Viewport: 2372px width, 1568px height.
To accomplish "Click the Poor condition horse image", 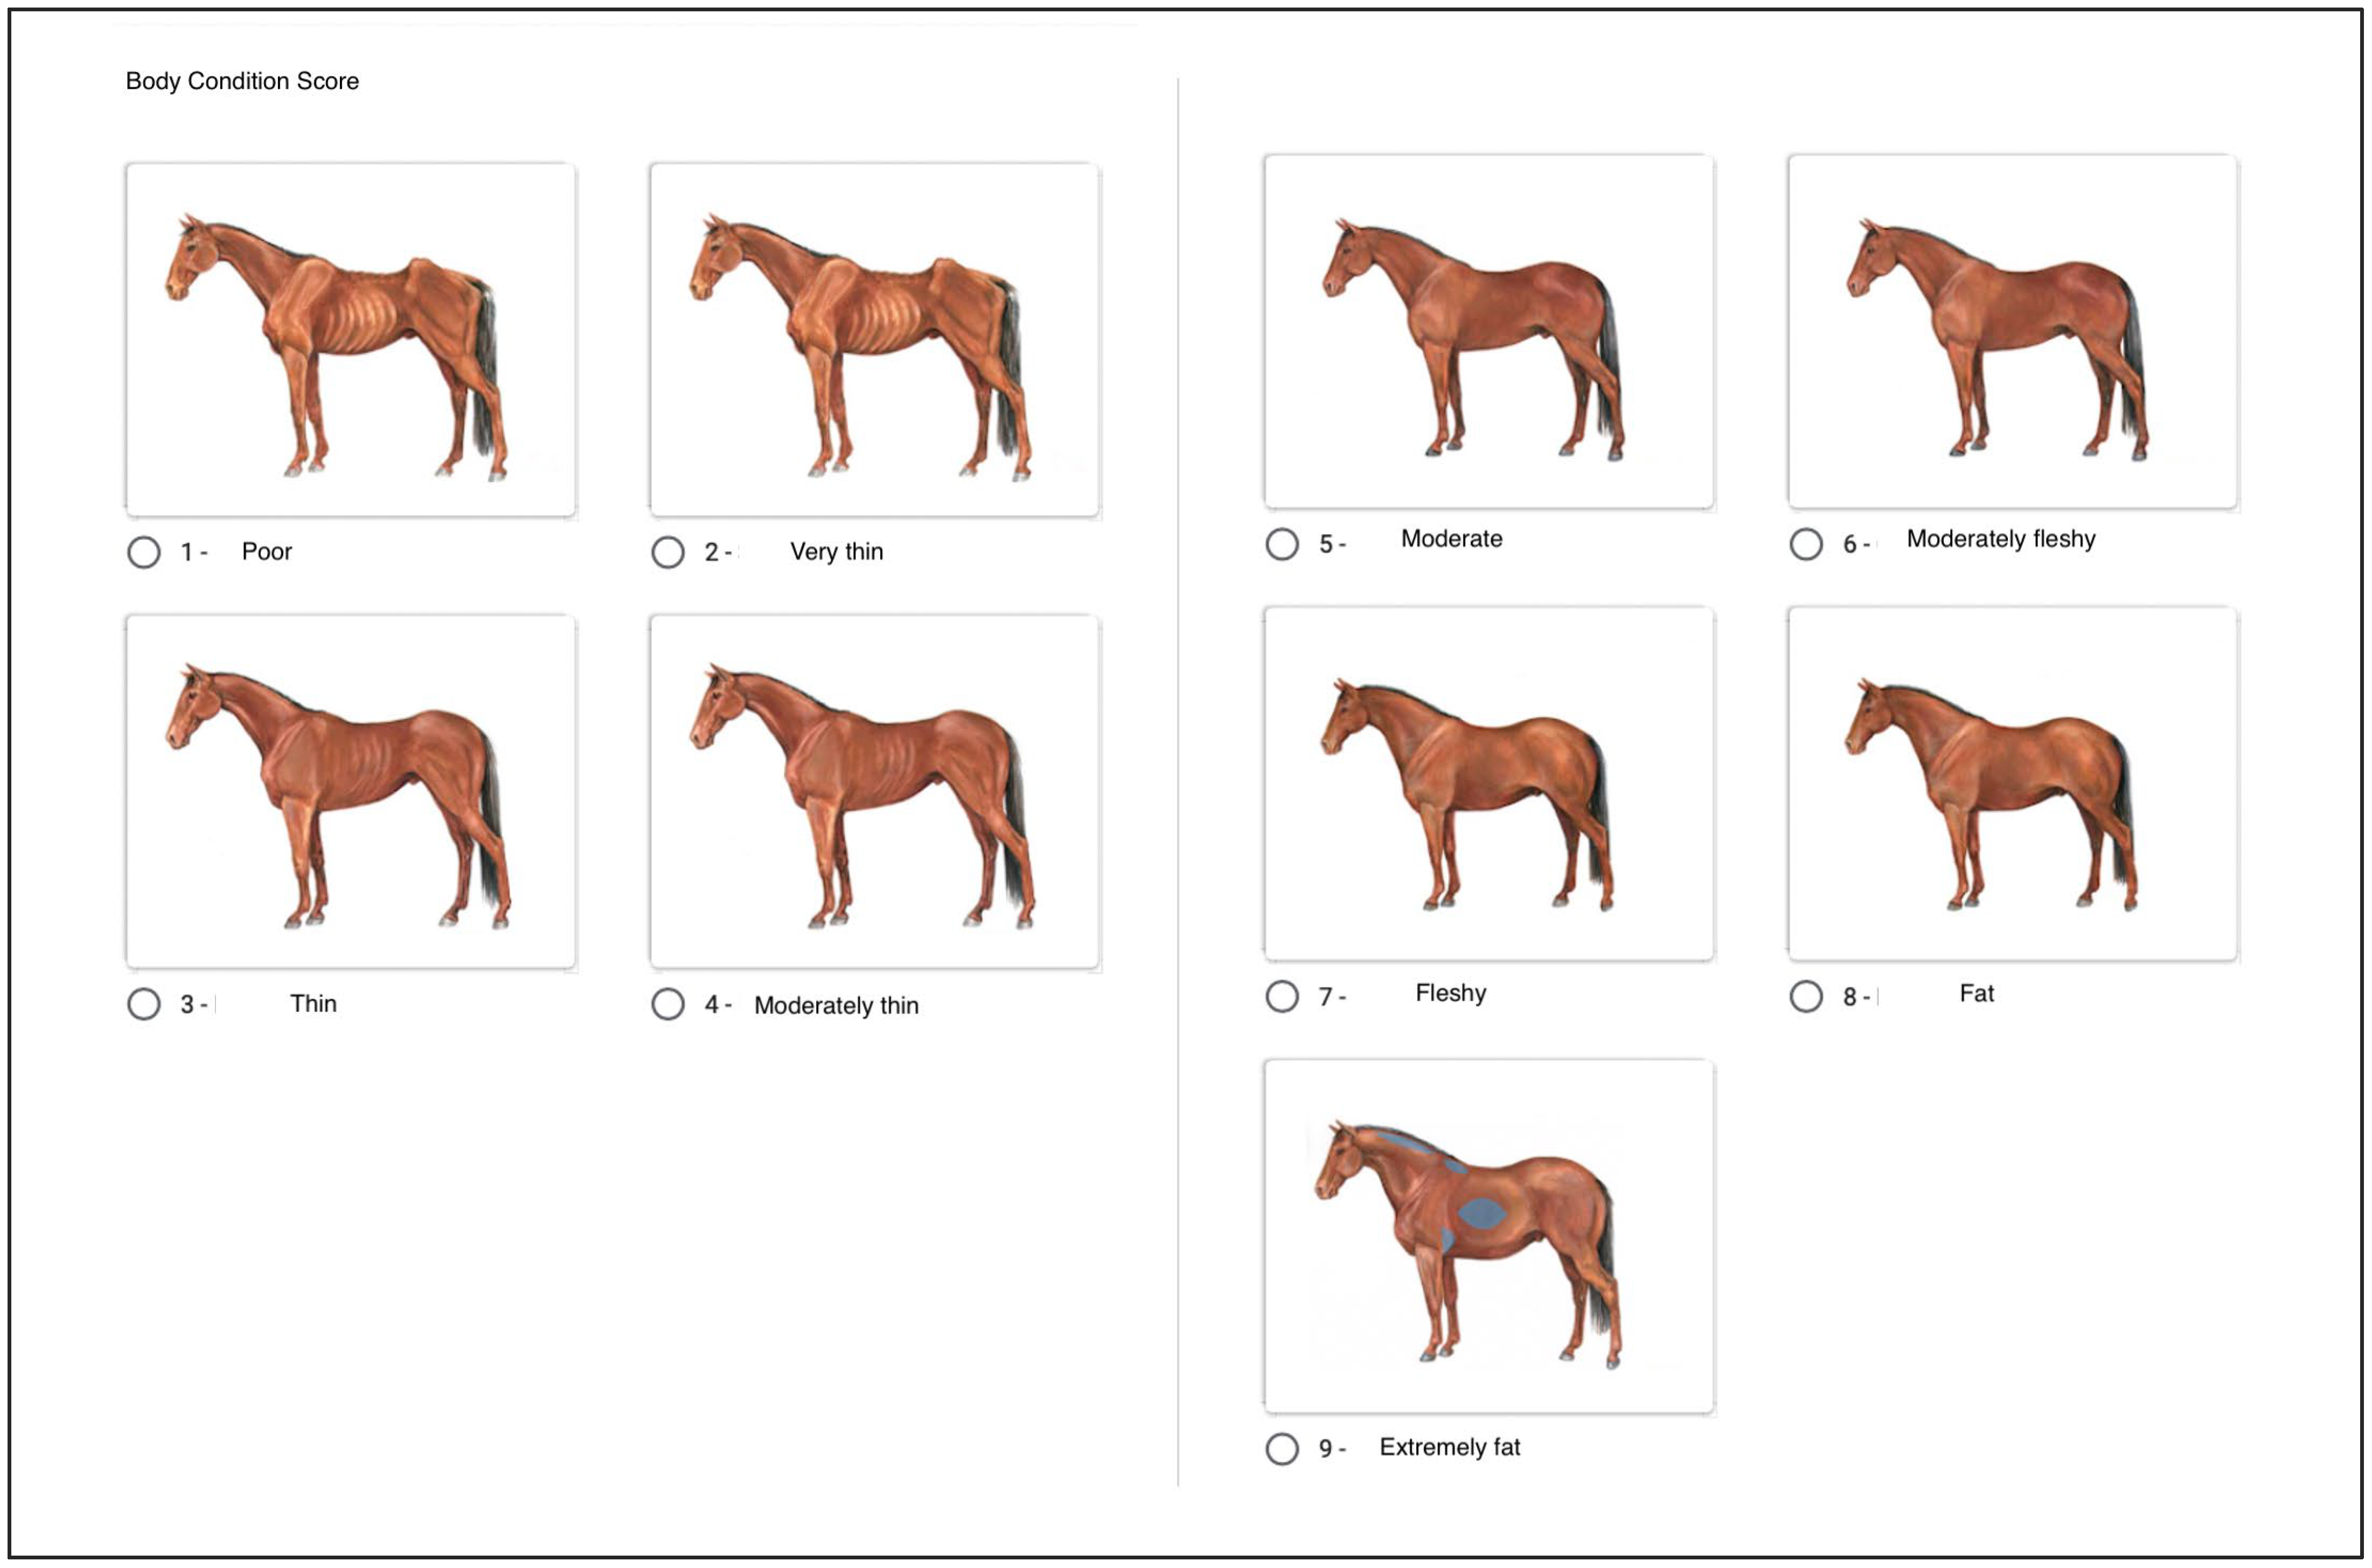I will 350,340.
